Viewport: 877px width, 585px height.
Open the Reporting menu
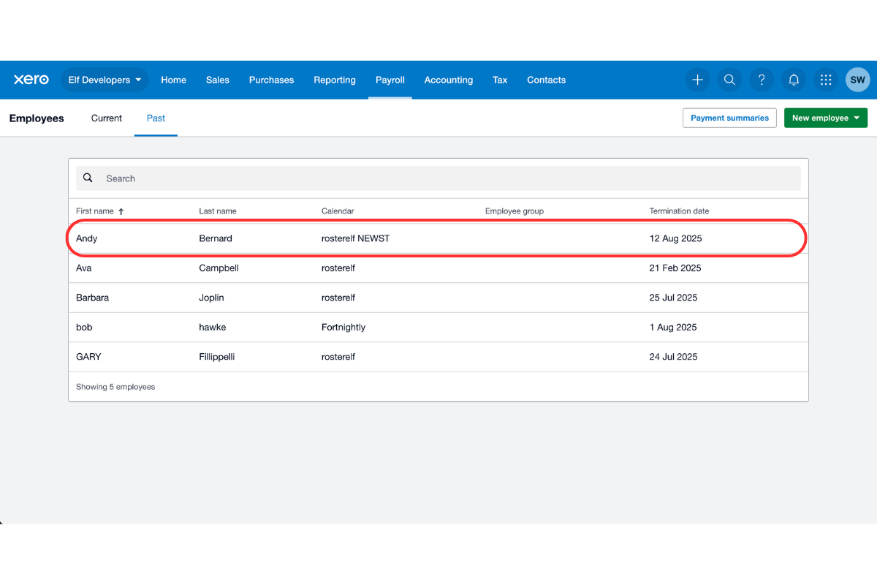click(334, 80)
